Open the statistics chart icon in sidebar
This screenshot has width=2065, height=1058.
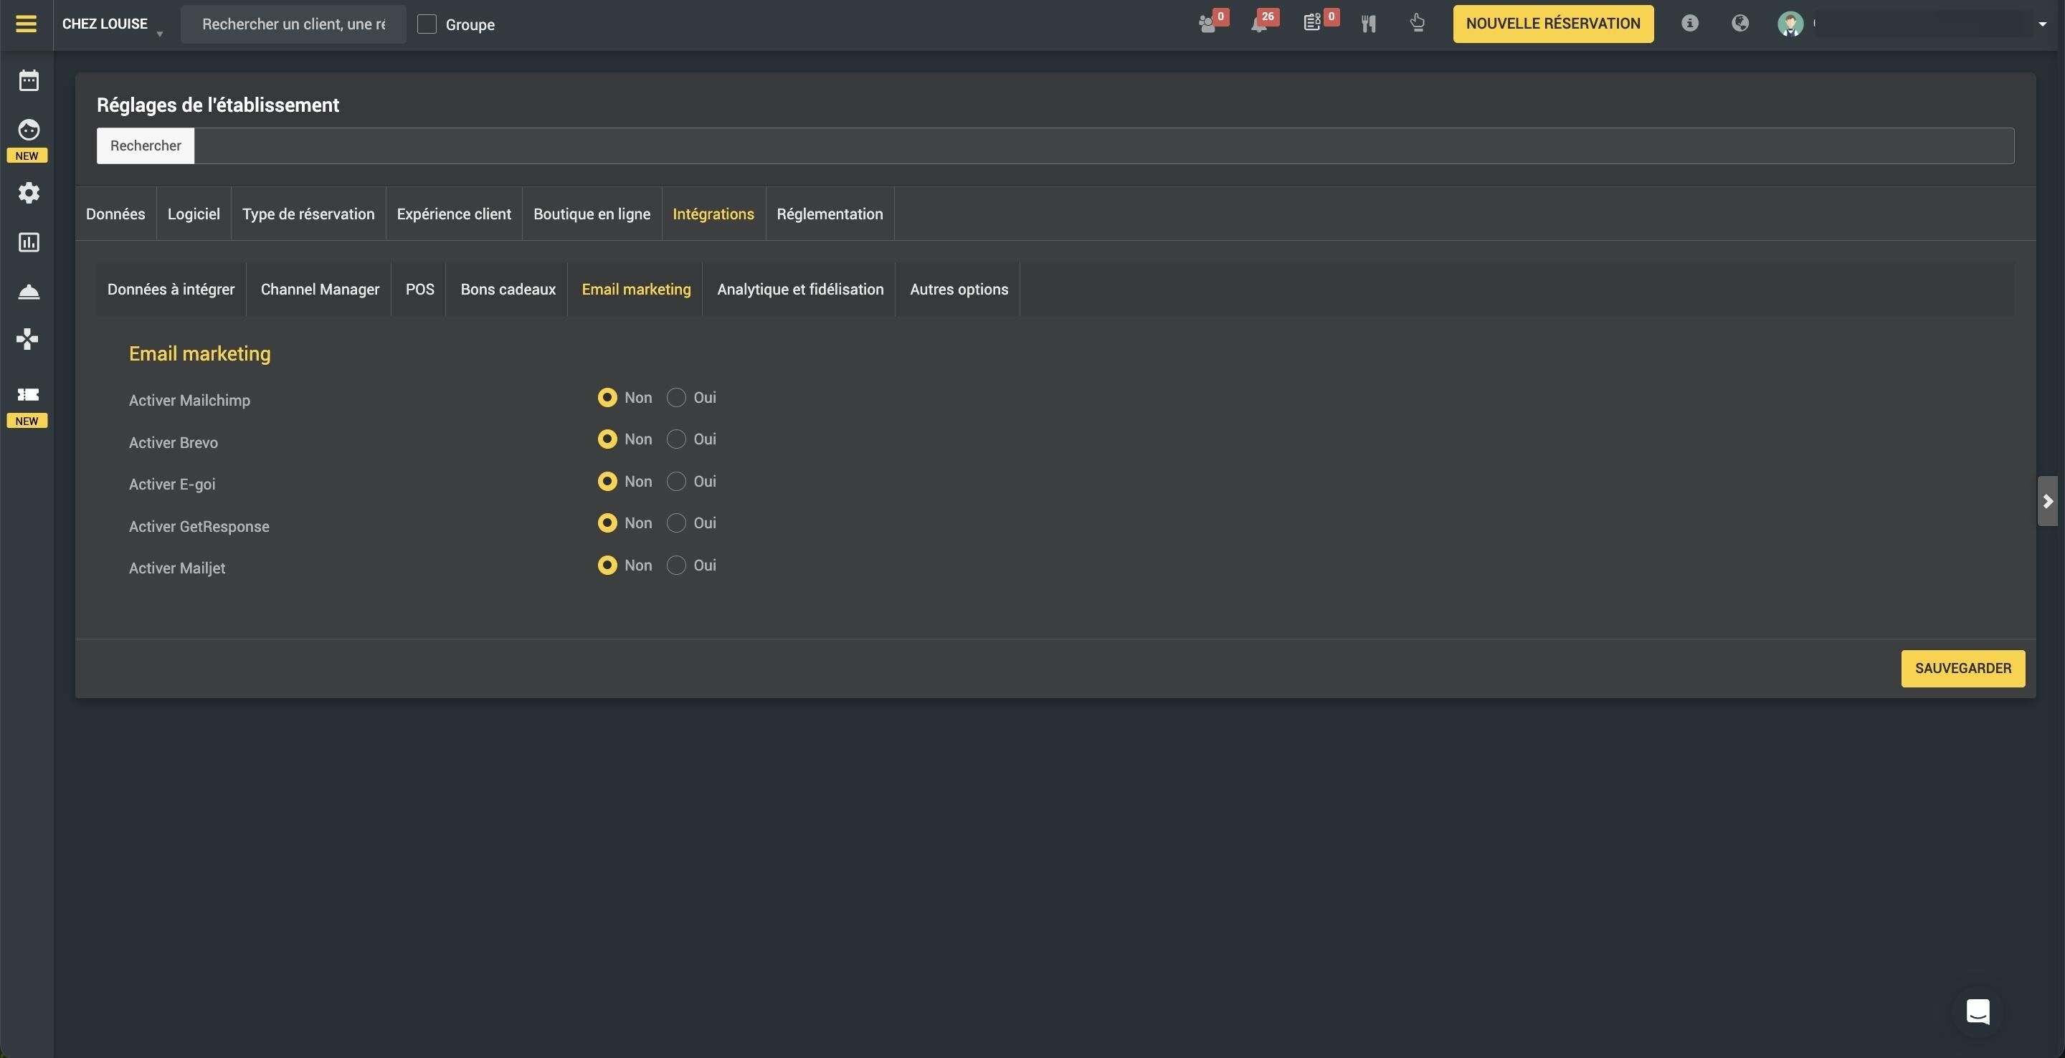click(29, 242)
